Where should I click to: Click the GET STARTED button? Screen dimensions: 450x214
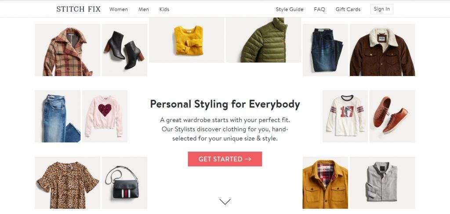click(225, 159)
